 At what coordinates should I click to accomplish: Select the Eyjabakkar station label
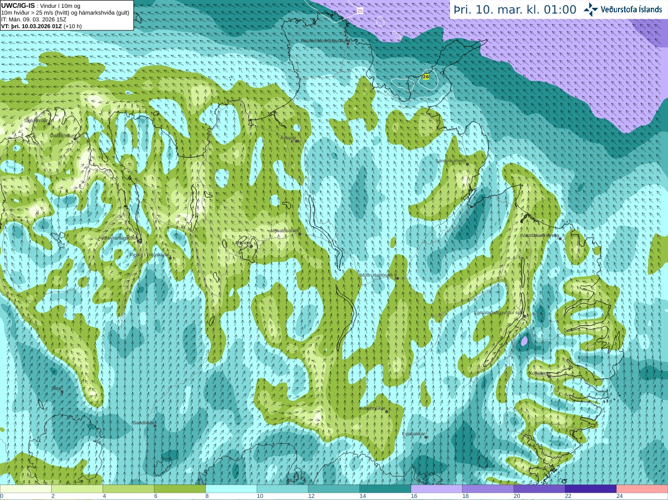coord(414,434)
